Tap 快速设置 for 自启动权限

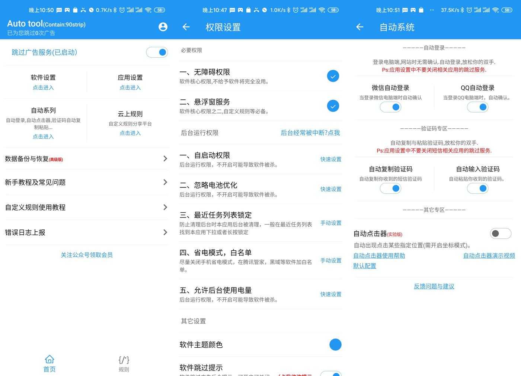pos(330,159)
